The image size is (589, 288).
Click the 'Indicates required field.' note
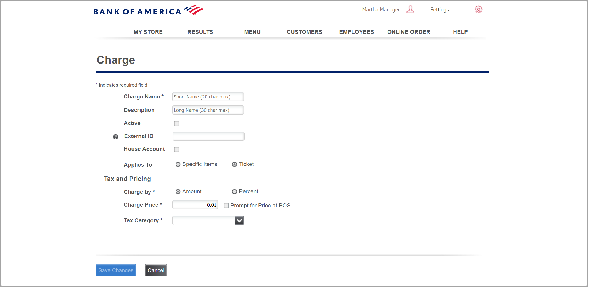click(122, 85)
